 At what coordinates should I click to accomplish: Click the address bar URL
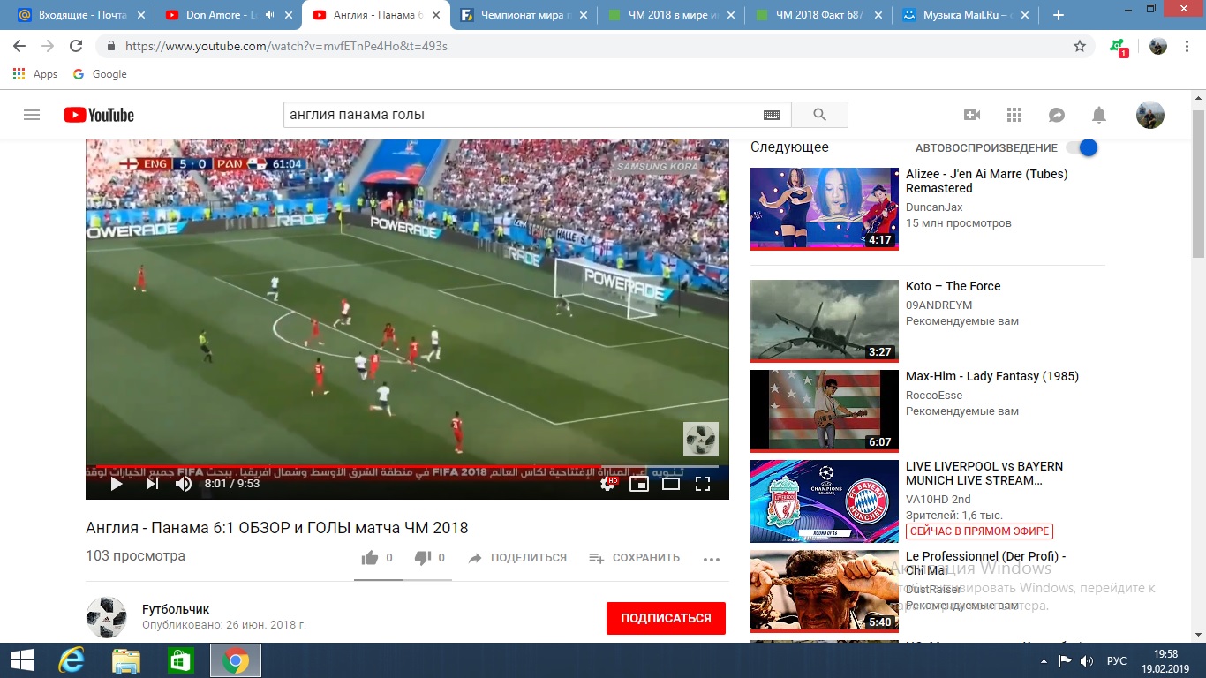coord(286,46)
